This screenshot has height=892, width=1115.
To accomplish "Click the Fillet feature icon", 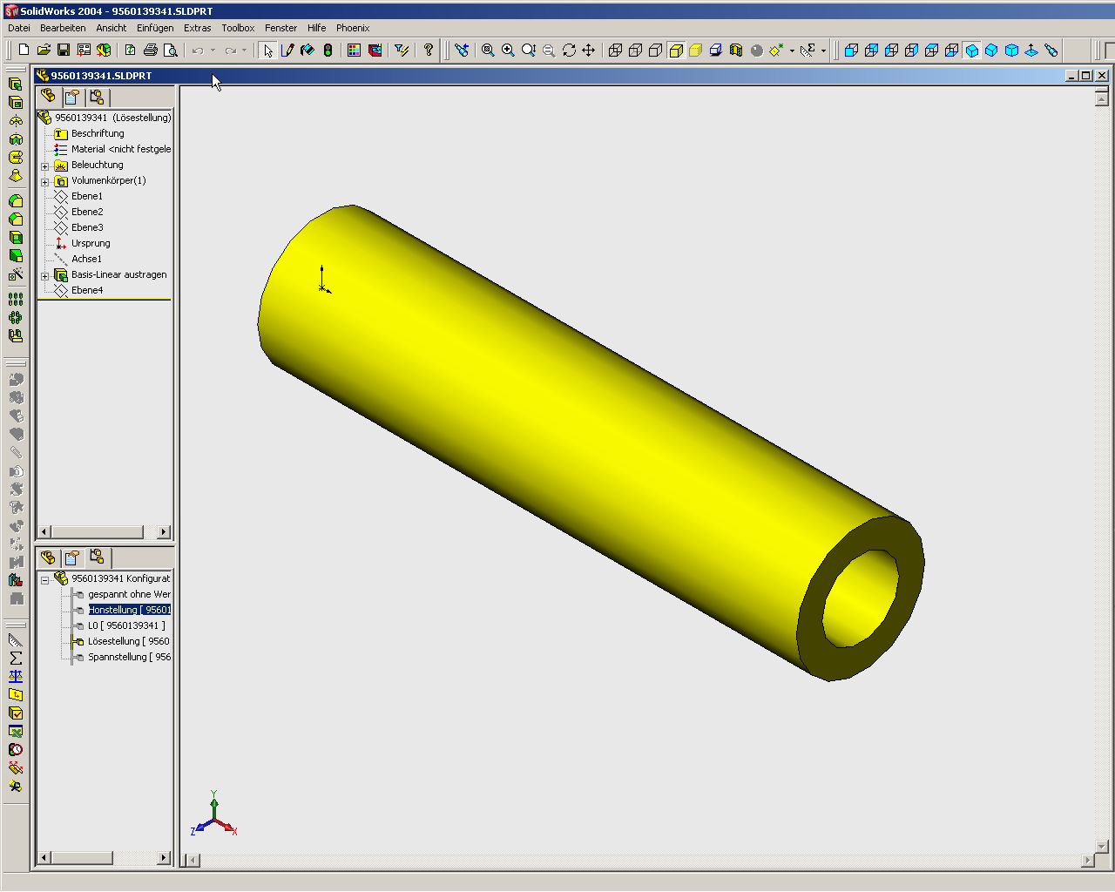I will point(16,201).
